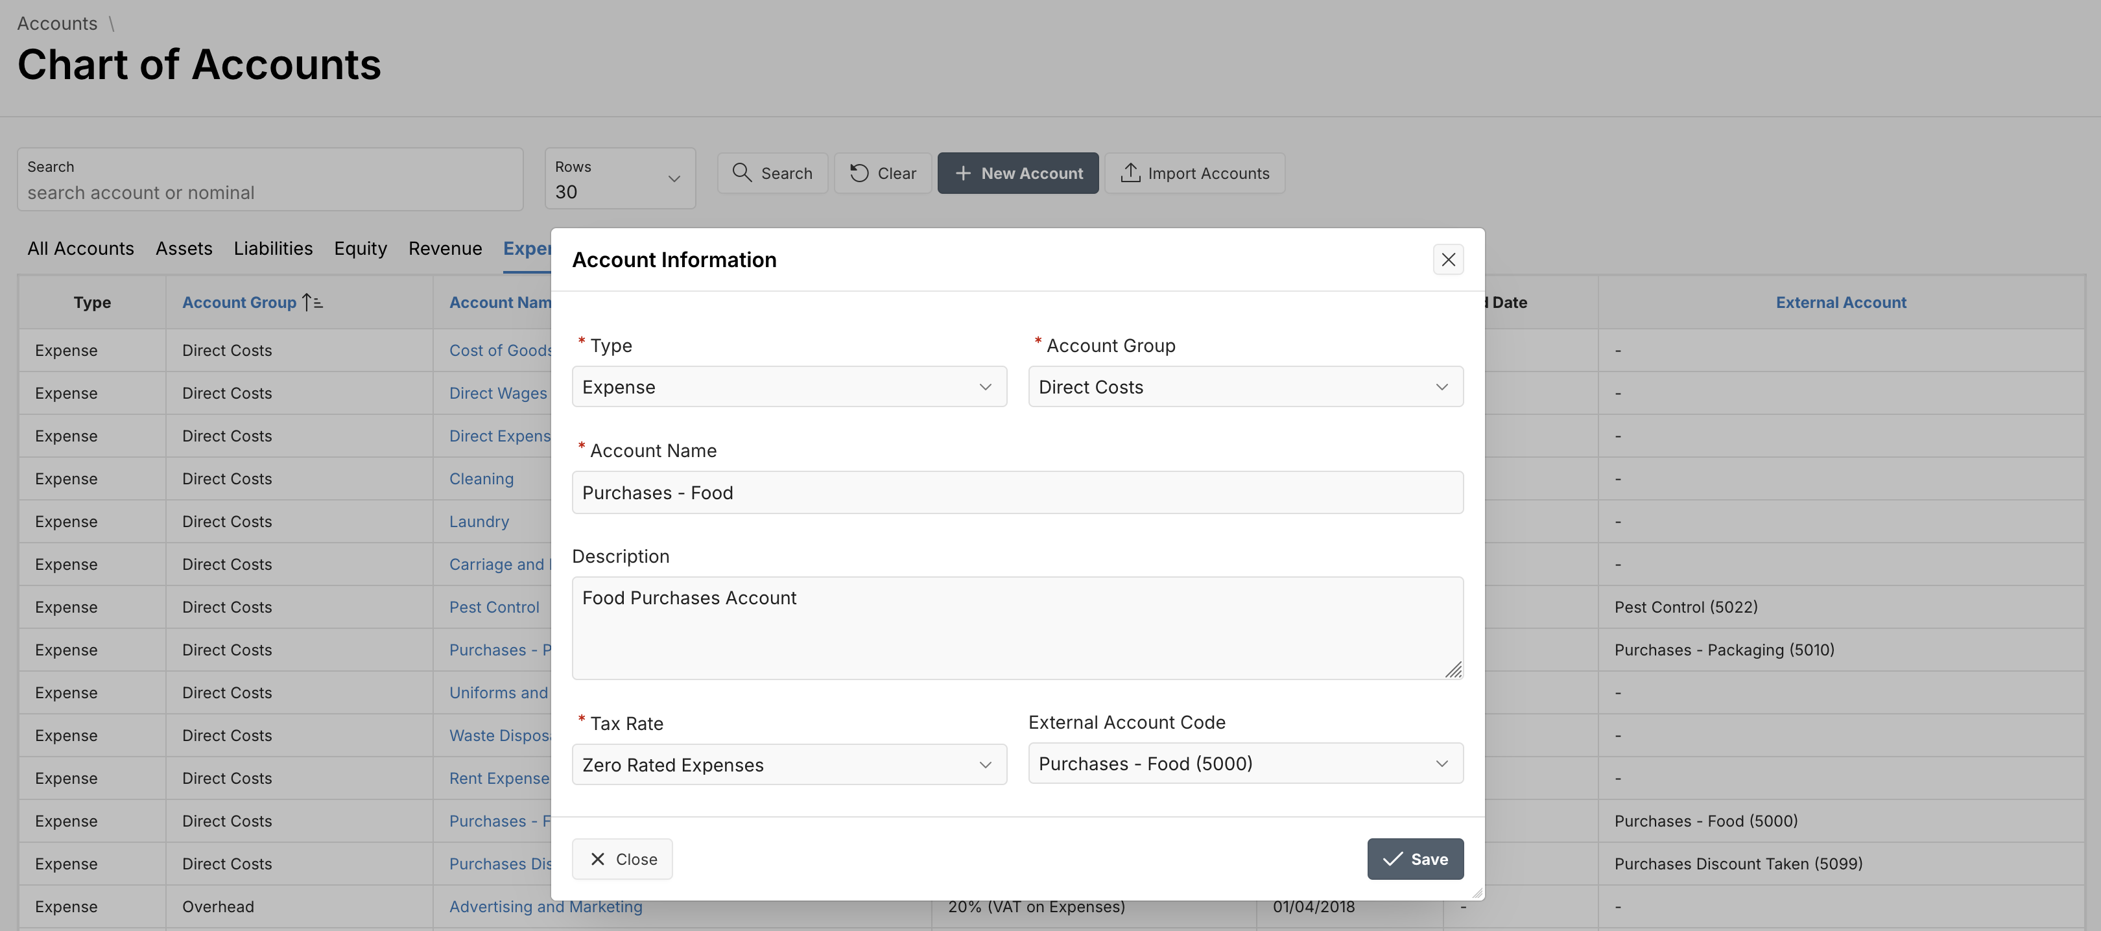
Task: Close the Account Information dialog with X icon
Action: [x=1448, y=259]
